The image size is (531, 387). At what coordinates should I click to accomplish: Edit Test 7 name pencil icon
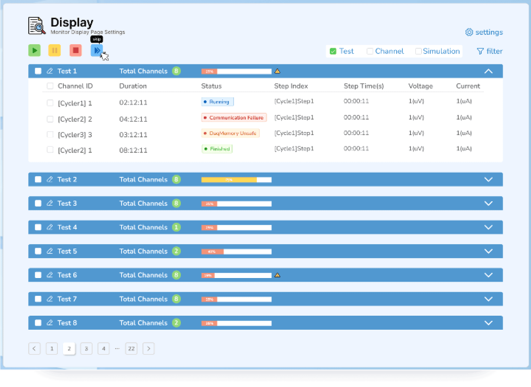click(x=50, y=299)
